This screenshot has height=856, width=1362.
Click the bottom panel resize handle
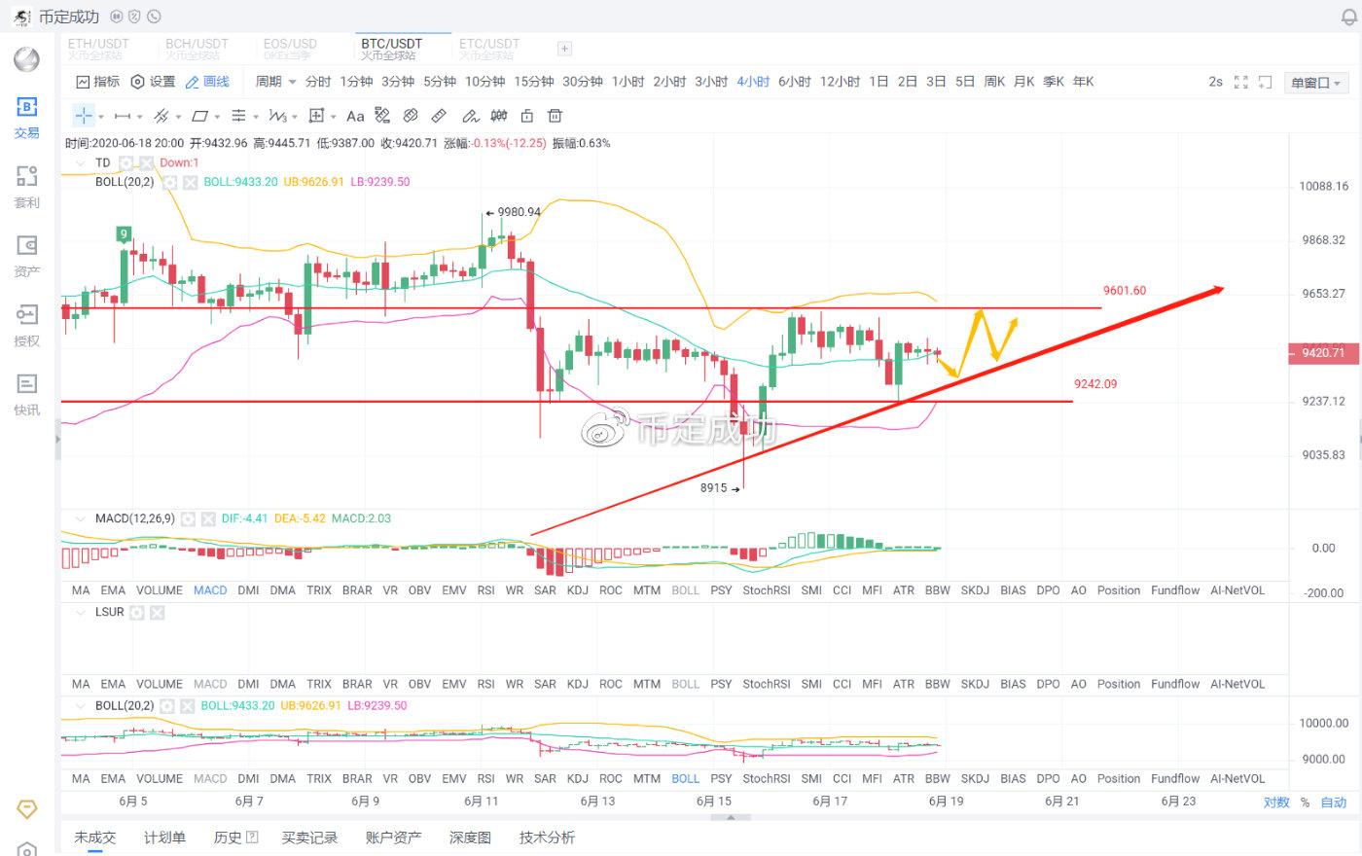point(732,817)
